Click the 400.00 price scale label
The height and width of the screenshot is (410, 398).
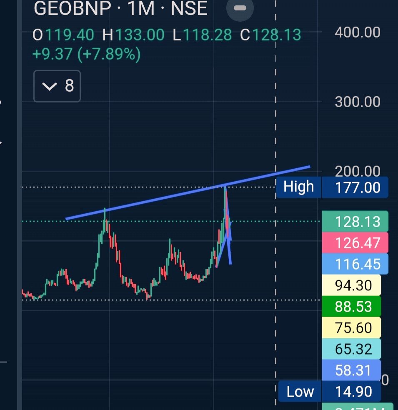pyautogui.click(x=358, y=32)
